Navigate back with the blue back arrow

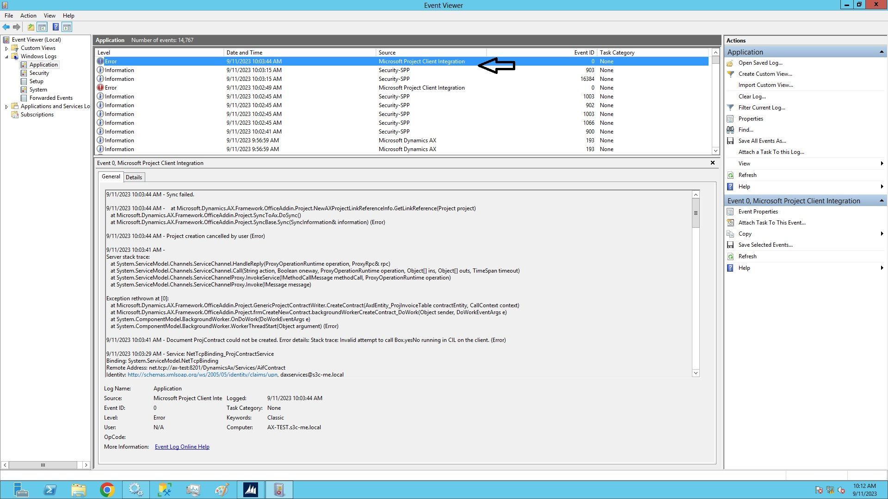pos(6,27)
